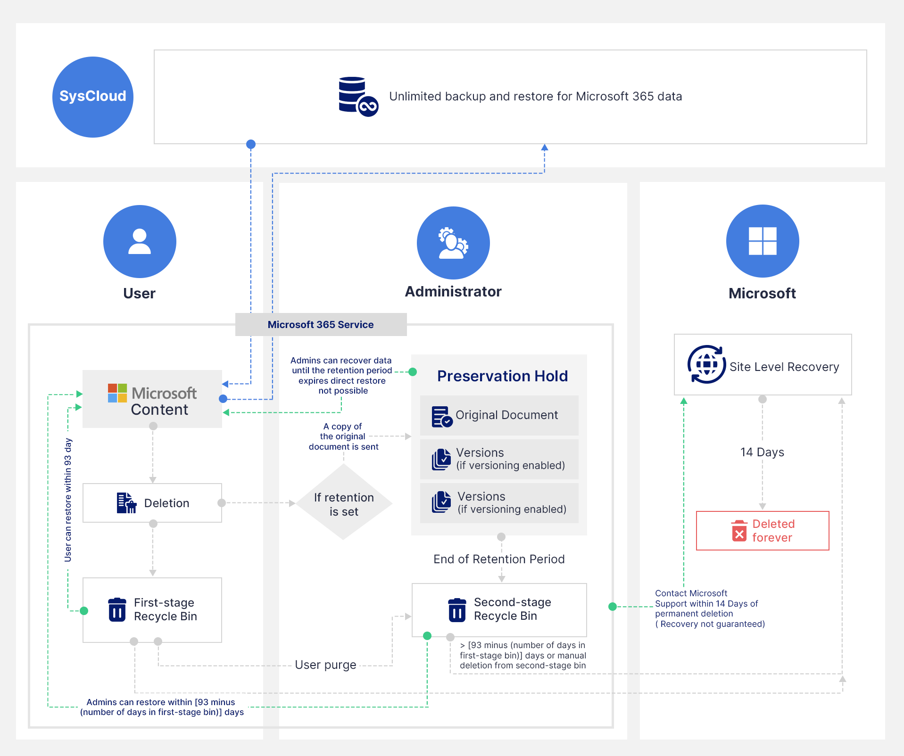Click the Second-stage Recycle Bin box

coord(499,610)
